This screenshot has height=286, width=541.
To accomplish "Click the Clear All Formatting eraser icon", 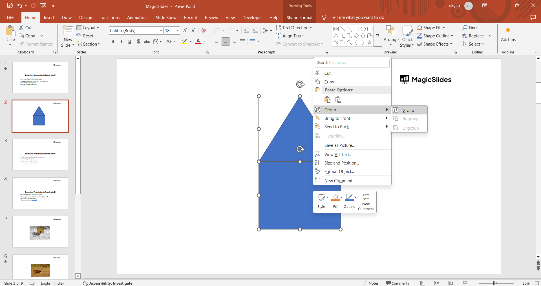I will [x=204, y=31].
